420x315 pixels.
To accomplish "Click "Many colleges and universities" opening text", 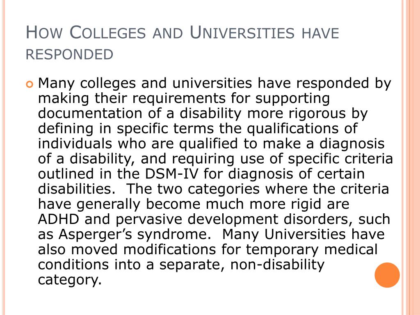I will click(x=145, y=83).
